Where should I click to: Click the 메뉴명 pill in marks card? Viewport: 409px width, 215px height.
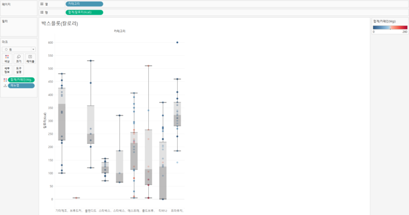click(x=21, y=86)
